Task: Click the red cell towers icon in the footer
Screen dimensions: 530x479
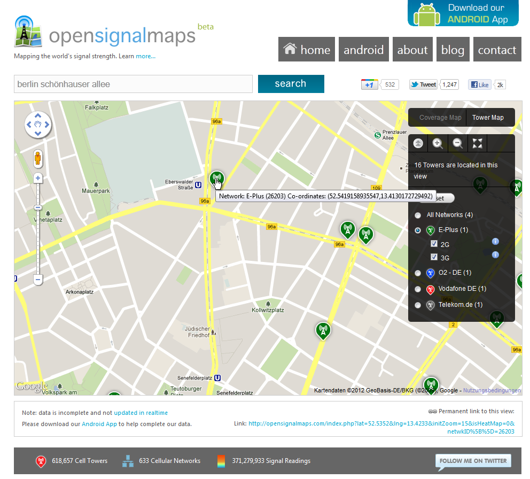Action: pos(41,461)
